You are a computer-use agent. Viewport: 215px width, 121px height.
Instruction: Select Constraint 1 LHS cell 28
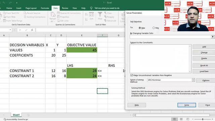pyautogui.click(x=82, y=71)
